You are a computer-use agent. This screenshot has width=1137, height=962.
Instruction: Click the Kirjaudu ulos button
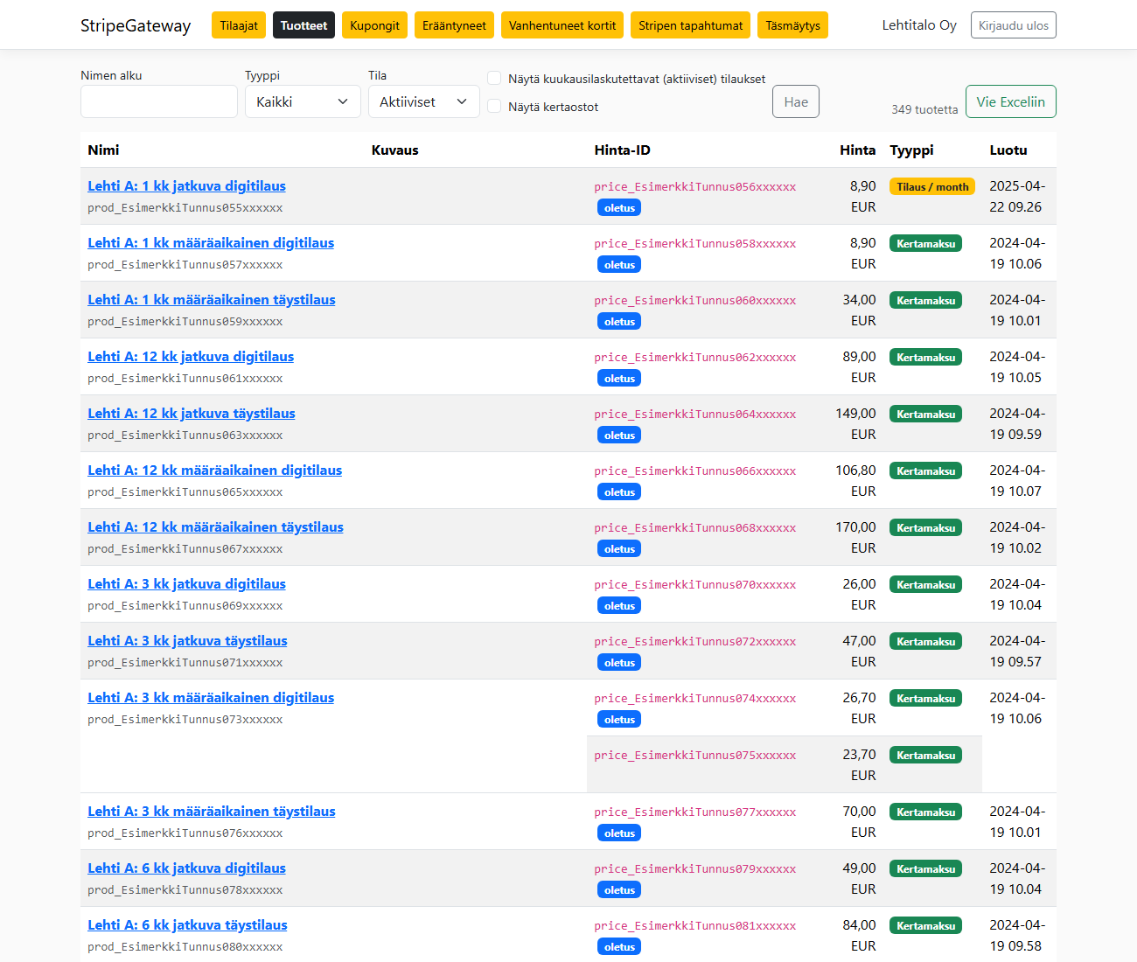coord(1014,25)
